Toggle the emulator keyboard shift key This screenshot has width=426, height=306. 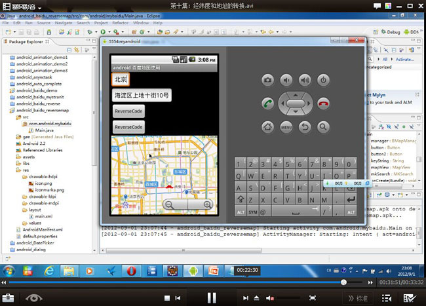(x=241, y=200)
